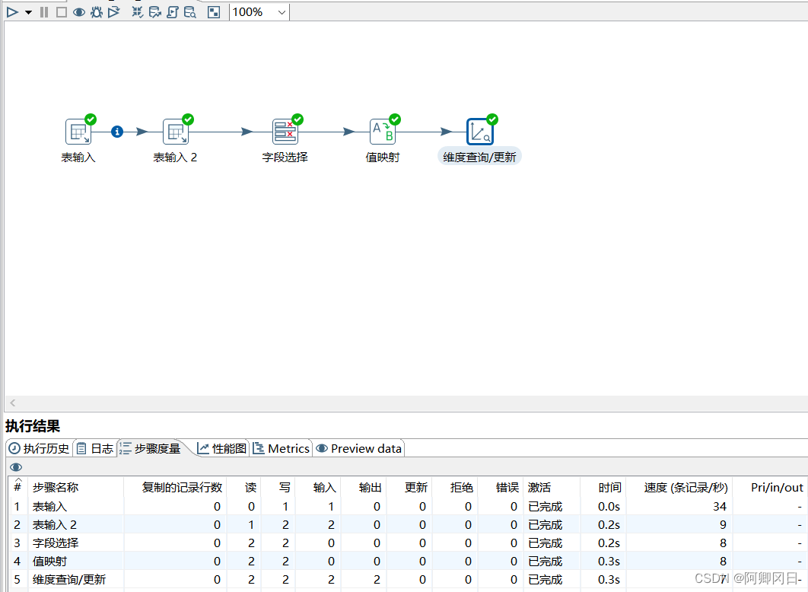
Task: Preview the transformation using toolbar eye icon
Action: [x=79, y=12]
